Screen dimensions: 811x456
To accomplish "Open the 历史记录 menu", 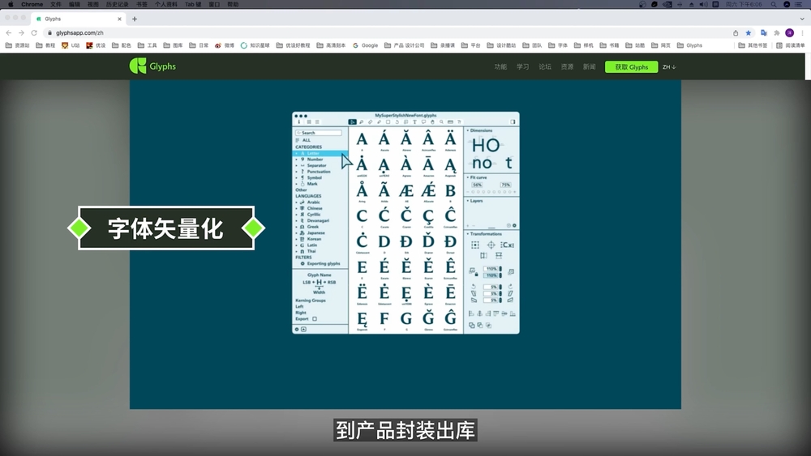I will tap(117, 4).
